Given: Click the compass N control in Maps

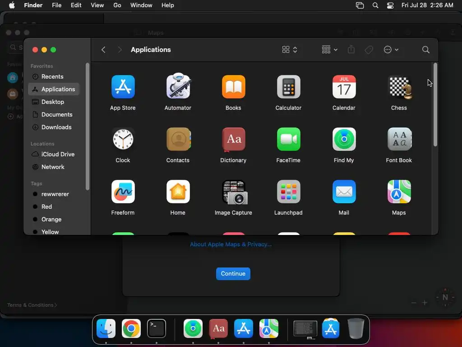Looking at the screenshot, I should [445, 297].
